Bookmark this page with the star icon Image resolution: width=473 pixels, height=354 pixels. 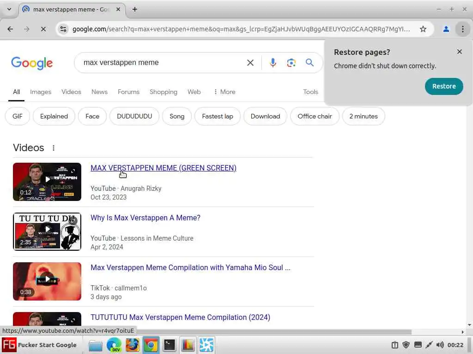(x=423, y=29)
